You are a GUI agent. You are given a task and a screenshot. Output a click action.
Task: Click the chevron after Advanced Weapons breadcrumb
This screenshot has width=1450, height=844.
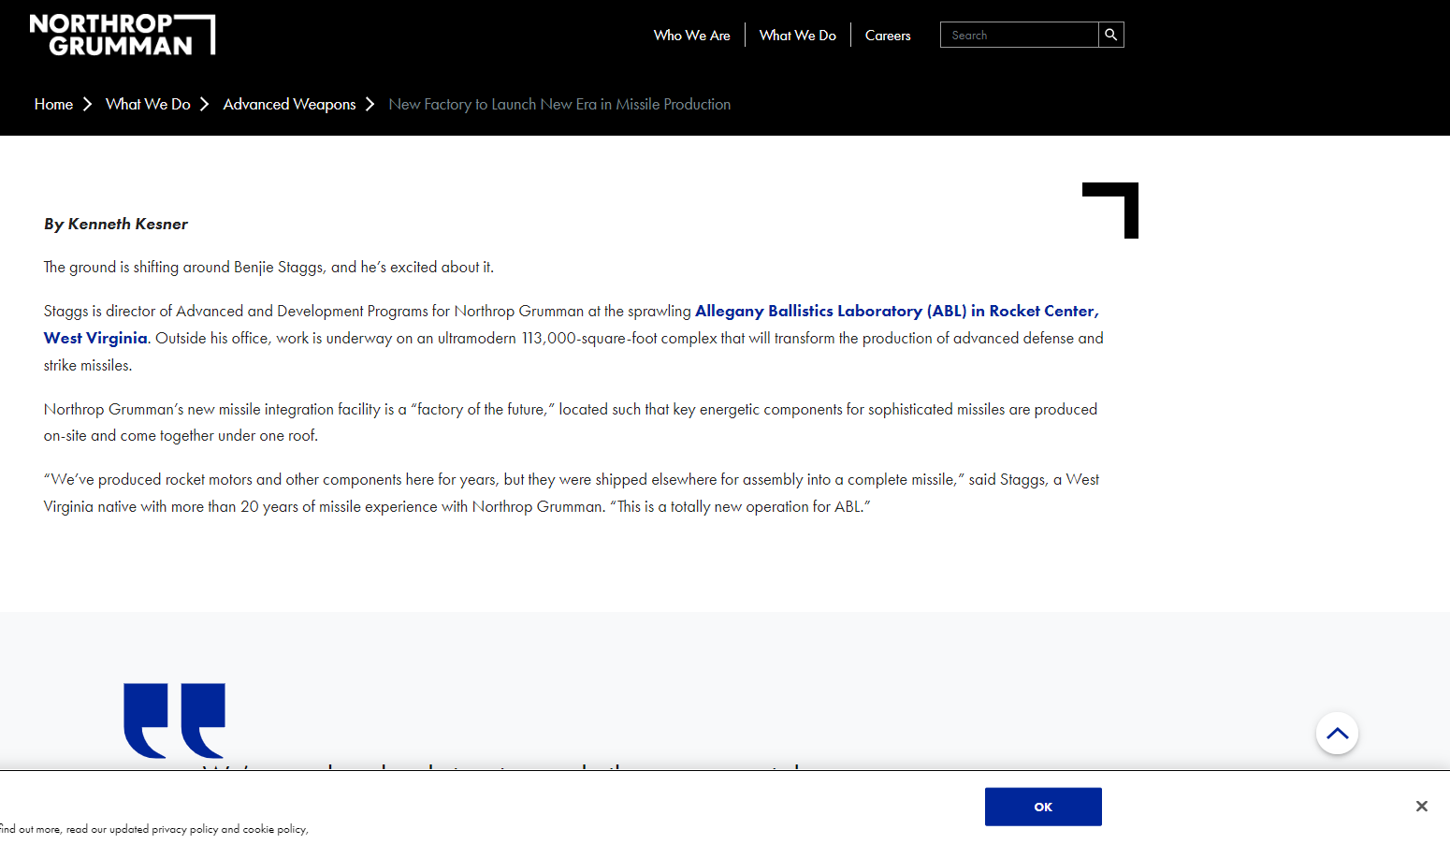pyautogui.click(x=370, y=104)
